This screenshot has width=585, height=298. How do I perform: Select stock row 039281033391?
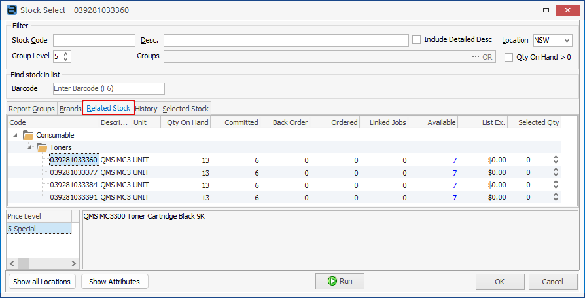point(285,196)
